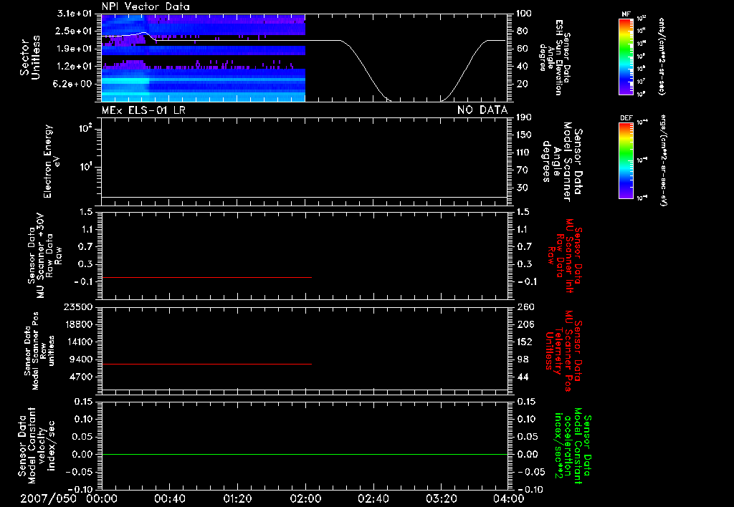Screen dimensions: 734x507
Task: Click the 'NO DATA' label
Action: click(482, 110)
